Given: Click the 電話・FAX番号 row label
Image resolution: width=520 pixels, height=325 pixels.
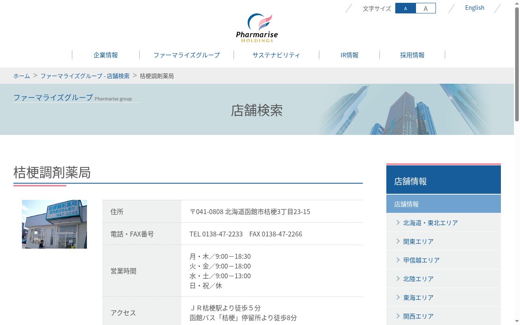Looking at the screenshot, I should point(132,234).
